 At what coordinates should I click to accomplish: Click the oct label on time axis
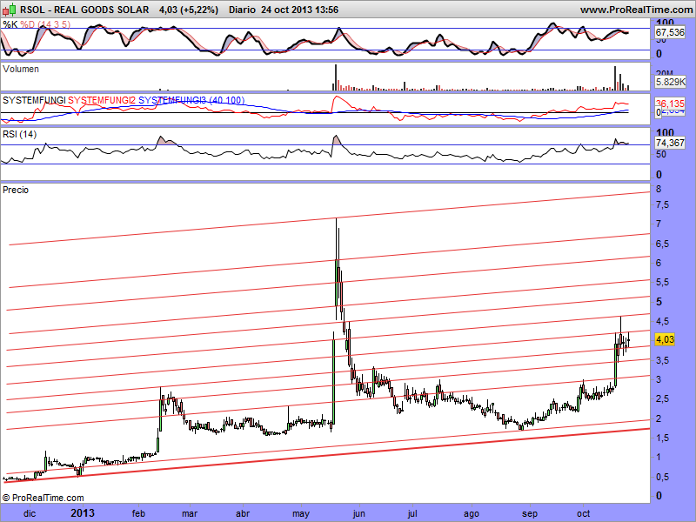(x=583, y=513)
